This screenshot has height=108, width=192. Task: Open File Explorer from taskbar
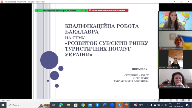[x=68, y=105]
